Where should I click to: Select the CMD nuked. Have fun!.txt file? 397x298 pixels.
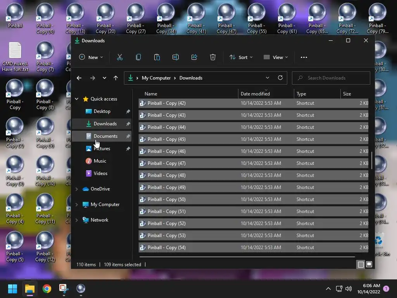(15, 57)
